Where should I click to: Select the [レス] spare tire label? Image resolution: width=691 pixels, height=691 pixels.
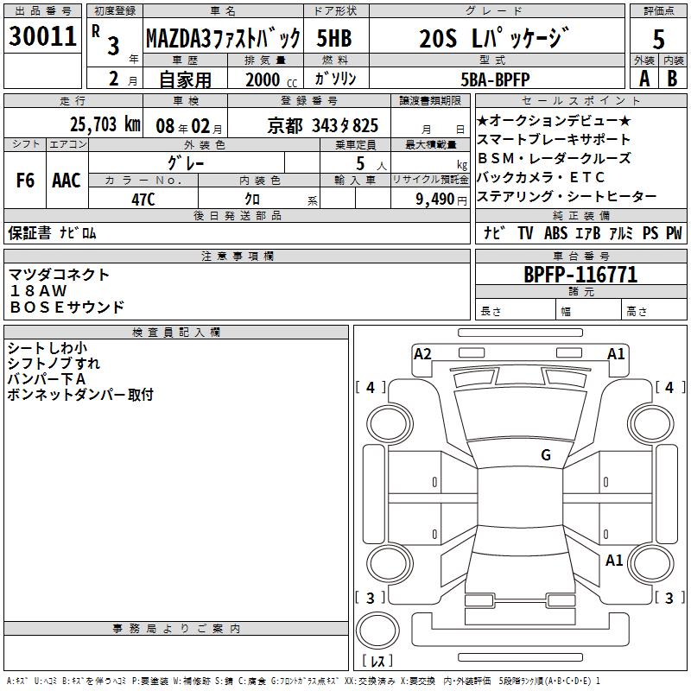coord(377,661)
